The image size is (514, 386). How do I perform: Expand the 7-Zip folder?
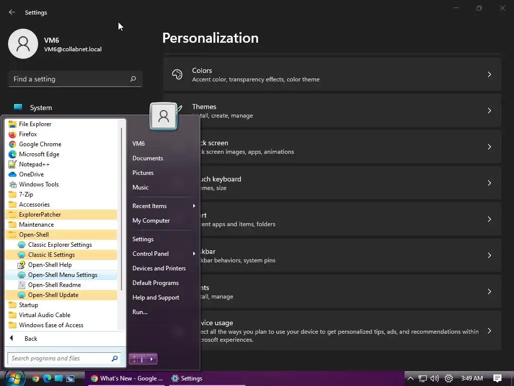(x=61, y=195)
